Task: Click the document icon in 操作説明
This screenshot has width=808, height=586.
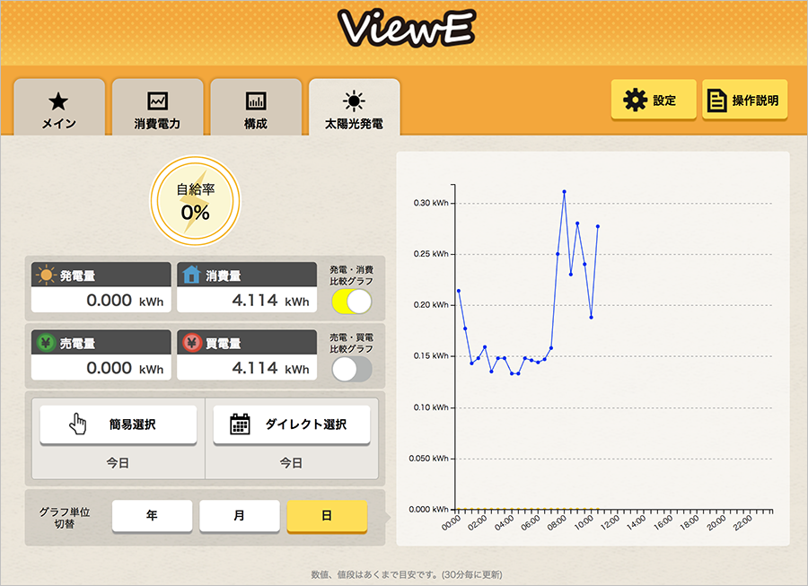Action: [716, 101]
